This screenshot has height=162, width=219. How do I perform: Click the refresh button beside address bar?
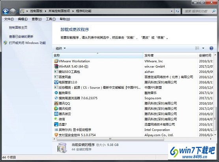[x=178, y=11]
